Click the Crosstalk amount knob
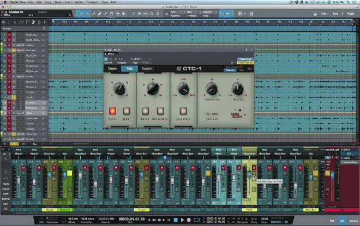Image resolution: width=360 pixels, height=226 pixels. click(x=183, y=89)
